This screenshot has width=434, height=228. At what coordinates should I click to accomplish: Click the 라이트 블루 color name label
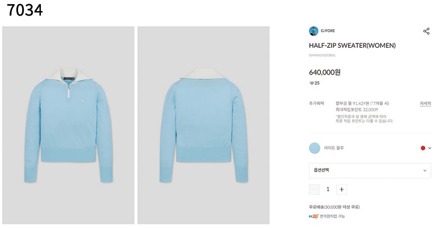click(x=334, y=148)
